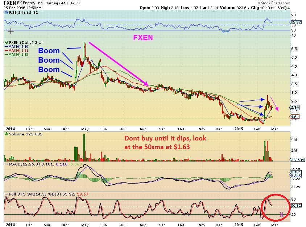306x227 pixels.
Task: Click the Open 2.03 quote value
Action: 149,8
